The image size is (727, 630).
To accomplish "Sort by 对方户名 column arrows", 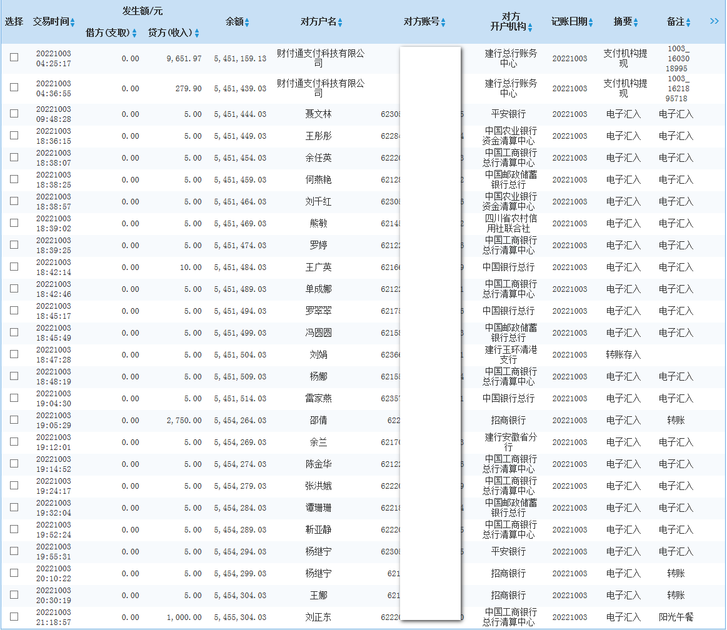I will point(340,22).
